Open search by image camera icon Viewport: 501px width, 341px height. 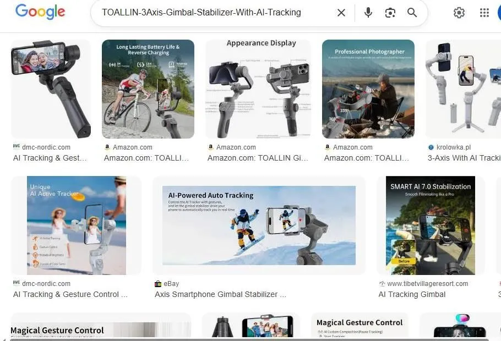(x=390, y=13)
